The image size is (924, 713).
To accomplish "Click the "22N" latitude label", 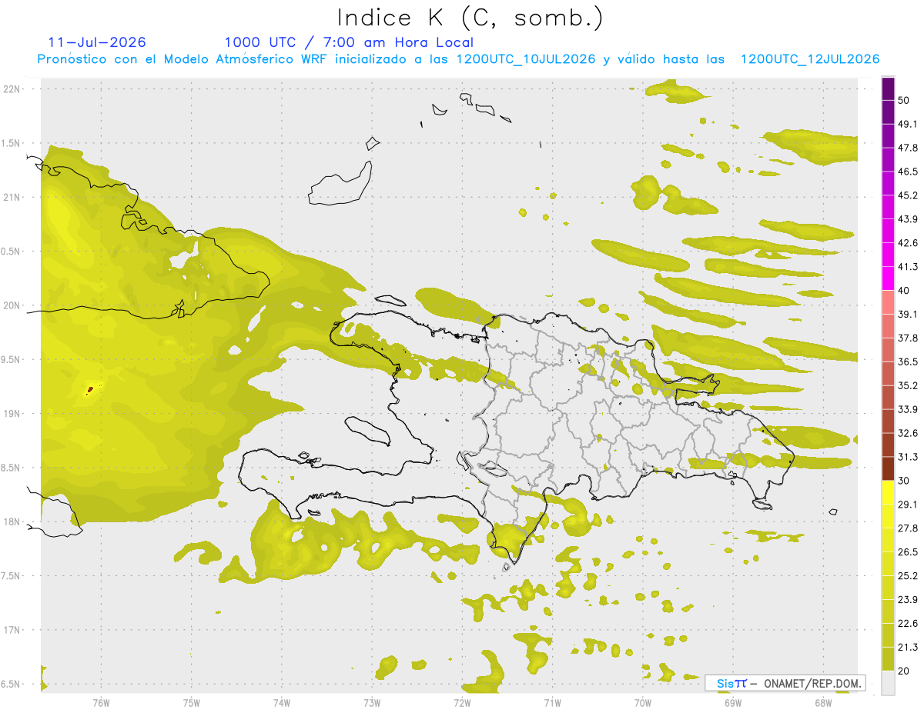I will point(12,88).
